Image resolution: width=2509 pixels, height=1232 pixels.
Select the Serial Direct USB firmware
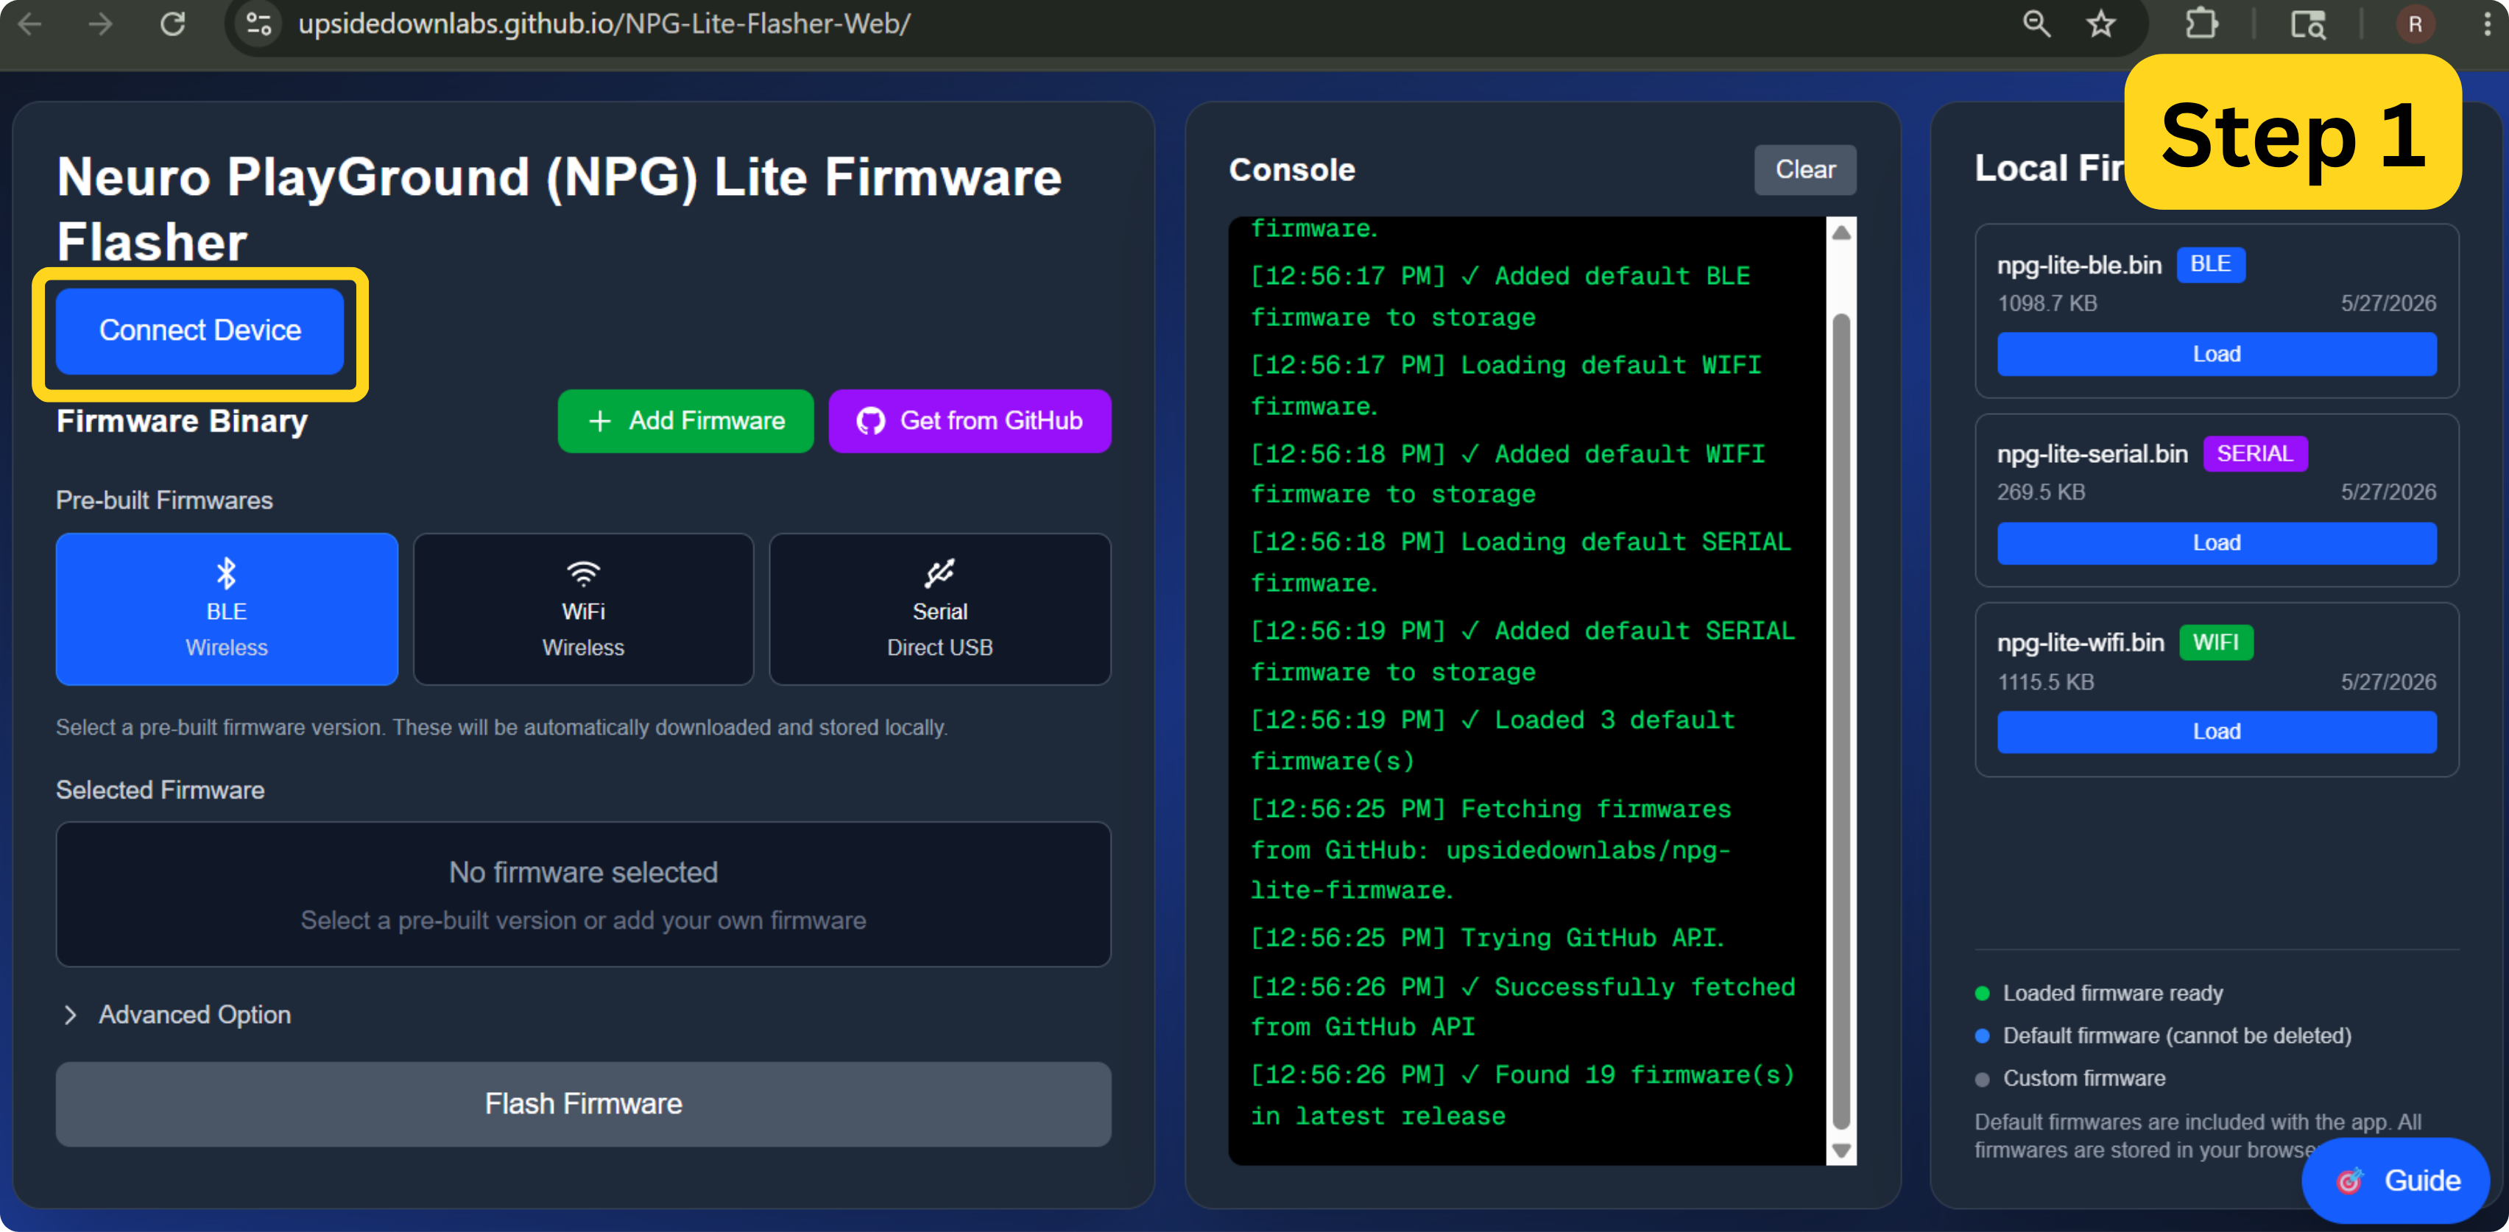940,609
